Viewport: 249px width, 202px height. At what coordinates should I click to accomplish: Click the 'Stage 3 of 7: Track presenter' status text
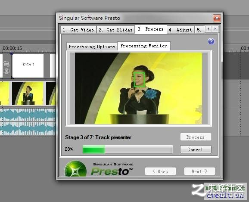click(x=98, y=137)
